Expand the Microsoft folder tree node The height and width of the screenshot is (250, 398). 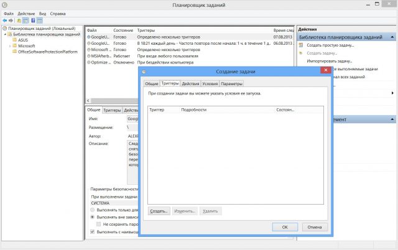[x=9, y=46]
